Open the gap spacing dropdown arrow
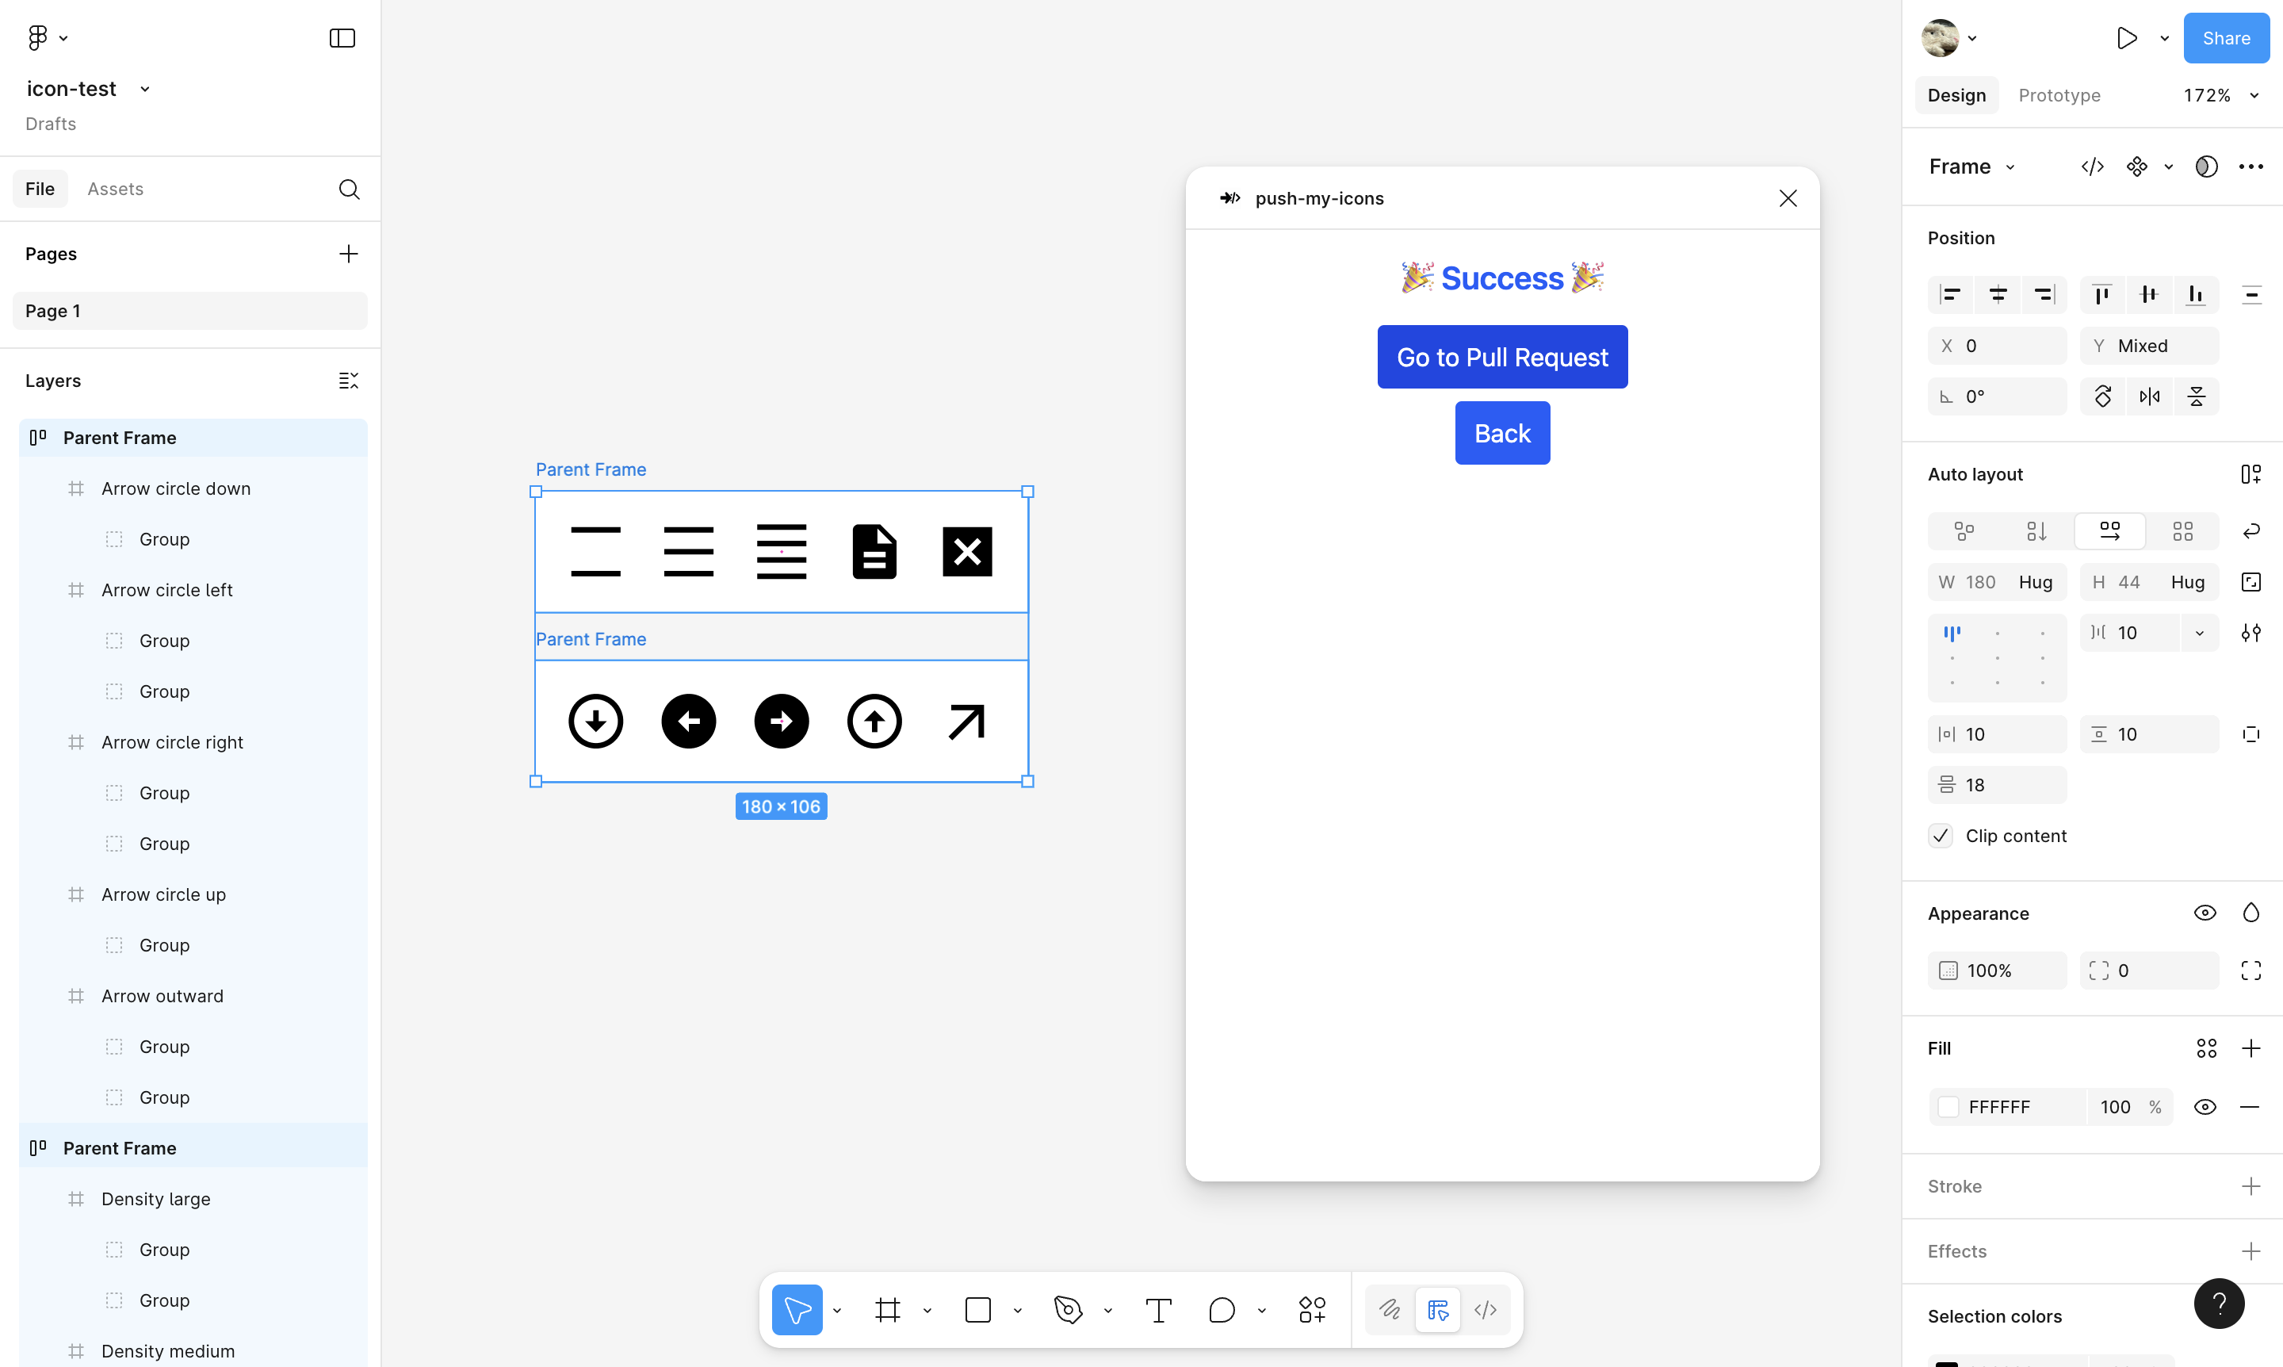The height and width of the screenshot is (1367, 2283). 2199,633
